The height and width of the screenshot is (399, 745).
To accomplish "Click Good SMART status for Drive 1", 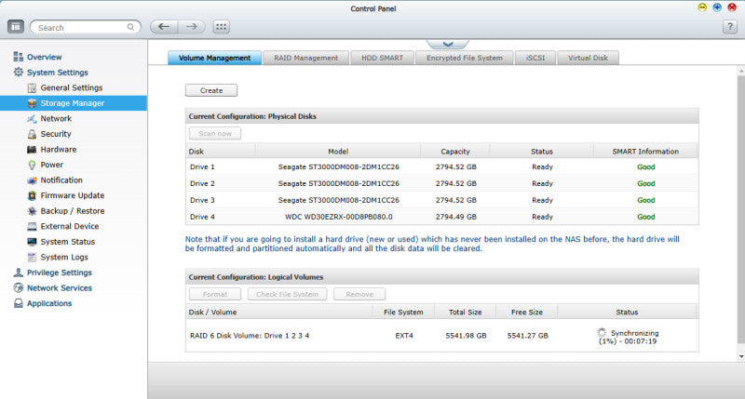I will [645, 167].
